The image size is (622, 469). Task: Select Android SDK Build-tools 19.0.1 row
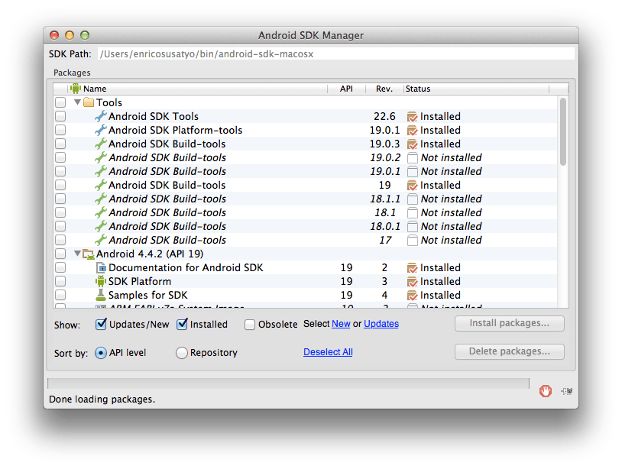pyautogui.click(x=305, y=171)
